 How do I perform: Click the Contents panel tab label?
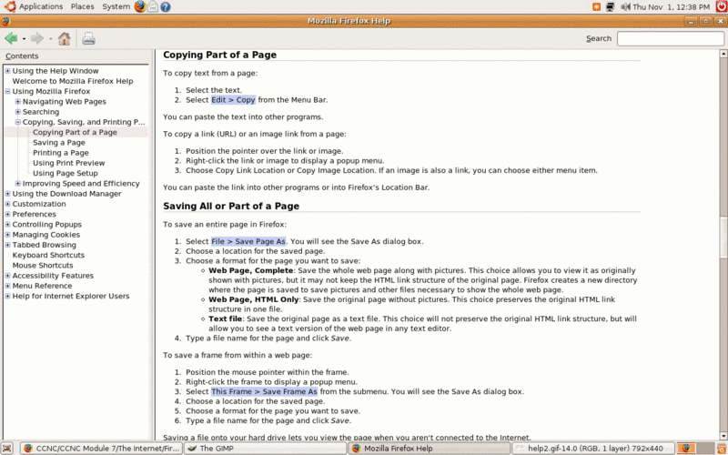pos(22,56)
